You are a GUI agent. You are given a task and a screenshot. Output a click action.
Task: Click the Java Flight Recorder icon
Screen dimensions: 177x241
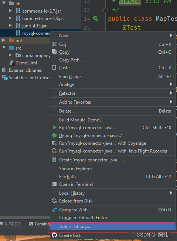[x=54, y=151]
